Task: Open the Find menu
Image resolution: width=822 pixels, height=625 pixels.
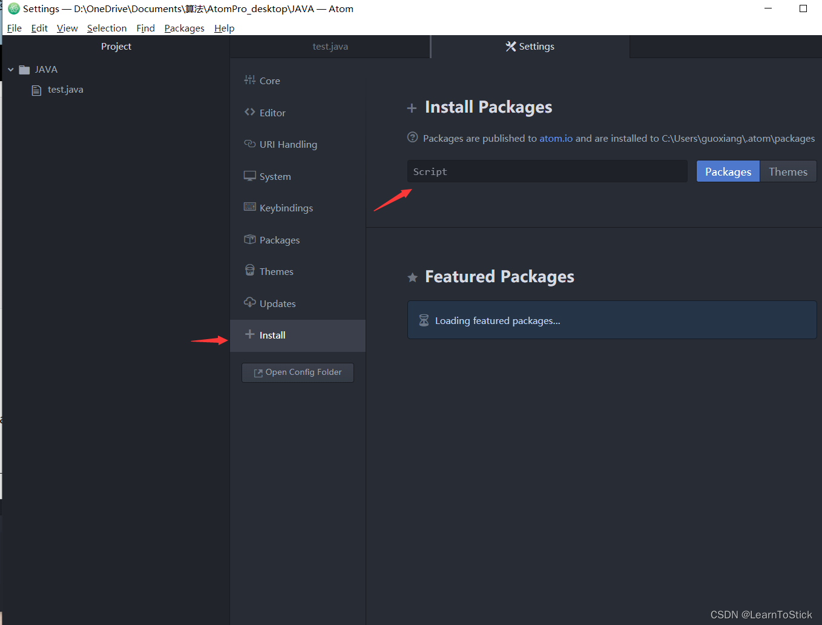Action: coord(146,28)
